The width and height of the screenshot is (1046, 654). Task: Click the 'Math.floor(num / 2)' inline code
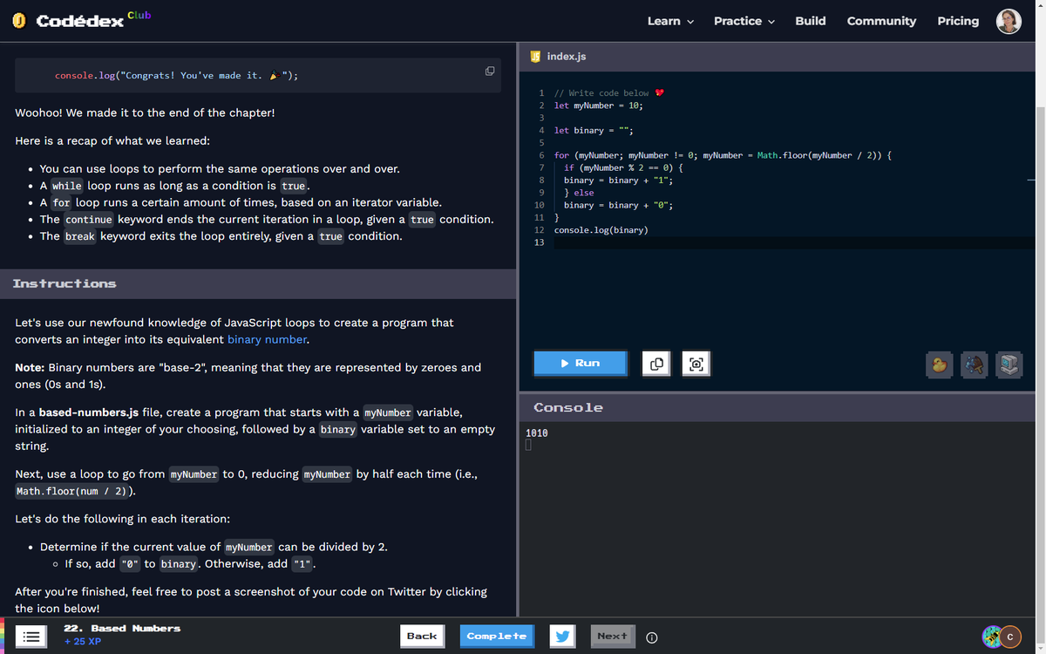click(x=72, y=491)
